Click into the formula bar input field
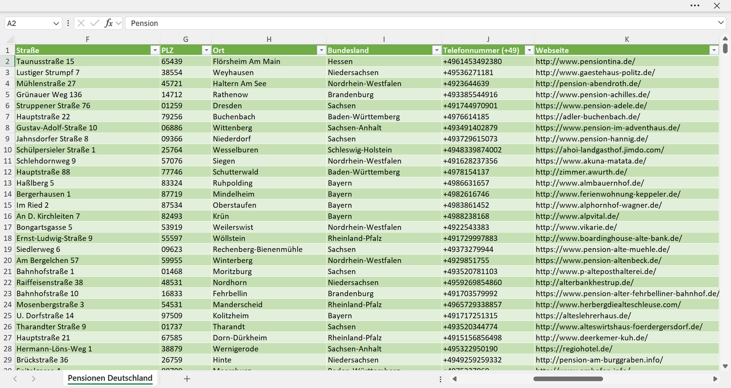 coord(420,23)
